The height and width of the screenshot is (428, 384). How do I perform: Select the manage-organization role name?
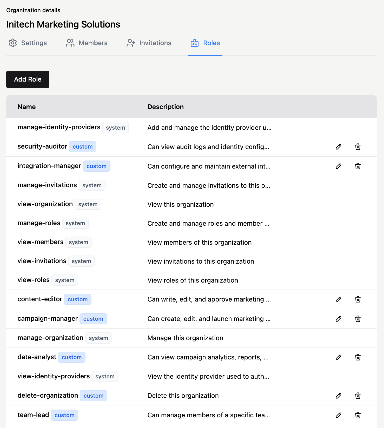tap(50, 338)
